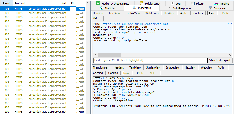Open the POST request URL link

tap(136, 24)
